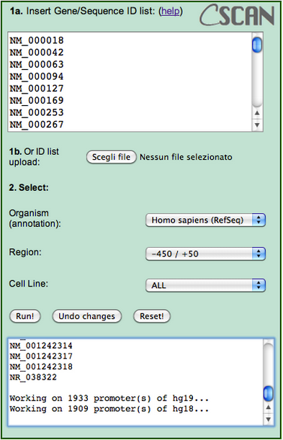Click the Undo changes button
Image resolution: width=283 pixels, height=440 pixels.
click(87, 316)
